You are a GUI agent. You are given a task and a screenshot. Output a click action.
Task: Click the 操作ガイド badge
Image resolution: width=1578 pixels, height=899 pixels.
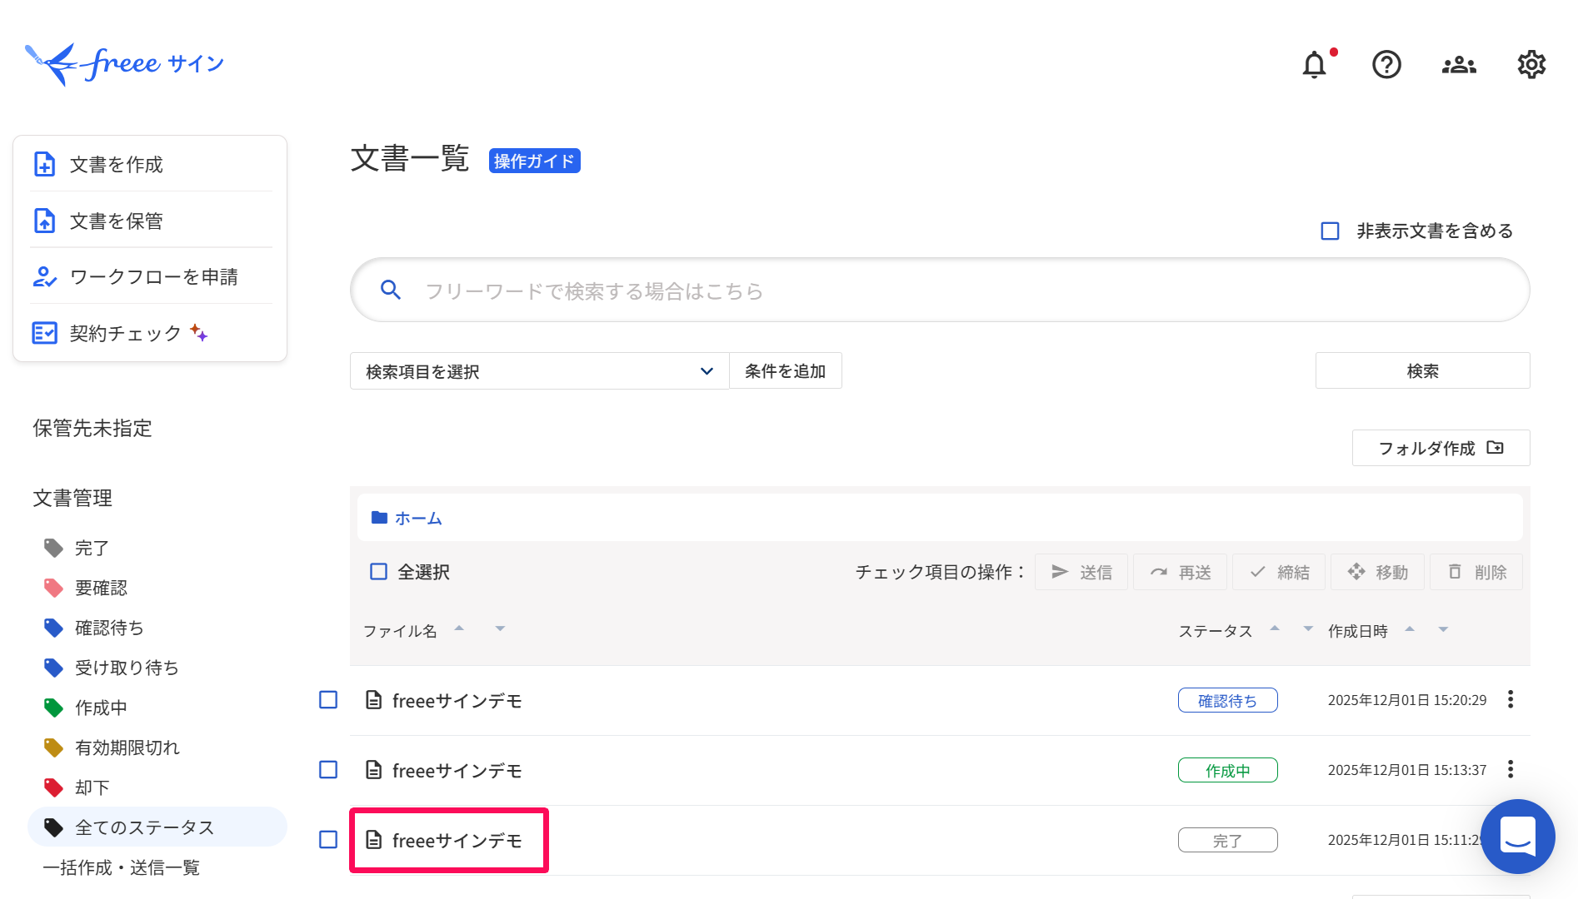[534, 161]
